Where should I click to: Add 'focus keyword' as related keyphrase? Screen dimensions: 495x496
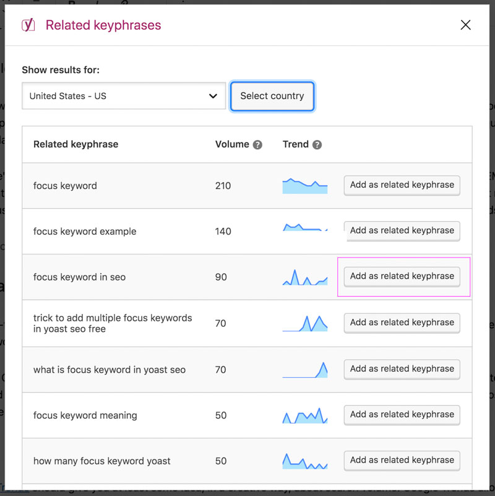pos(402,185)
